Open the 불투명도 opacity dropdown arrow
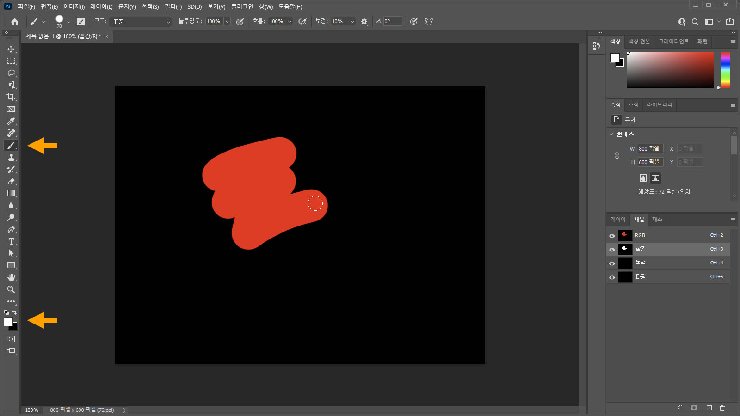740x416 pixels. click(227, 22)
